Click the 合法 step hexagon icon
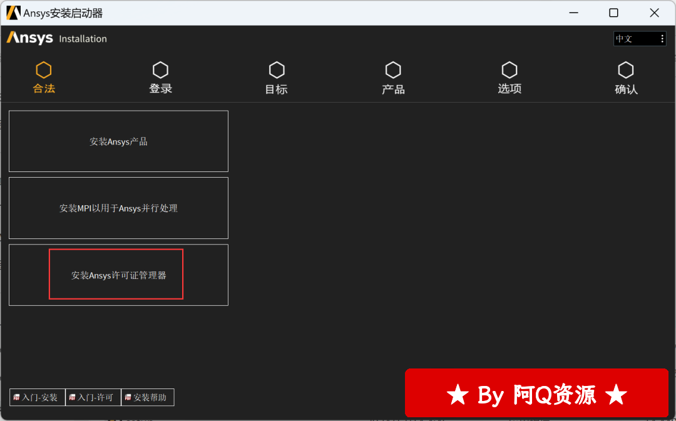The width and height of the screenshot is (676, 421). (x=44, y=70)
